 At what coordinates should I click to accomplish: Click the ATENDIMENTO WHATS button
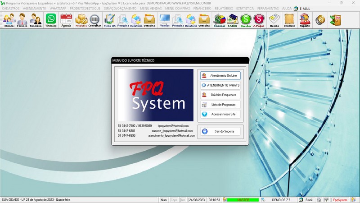[x=220, y=85]
